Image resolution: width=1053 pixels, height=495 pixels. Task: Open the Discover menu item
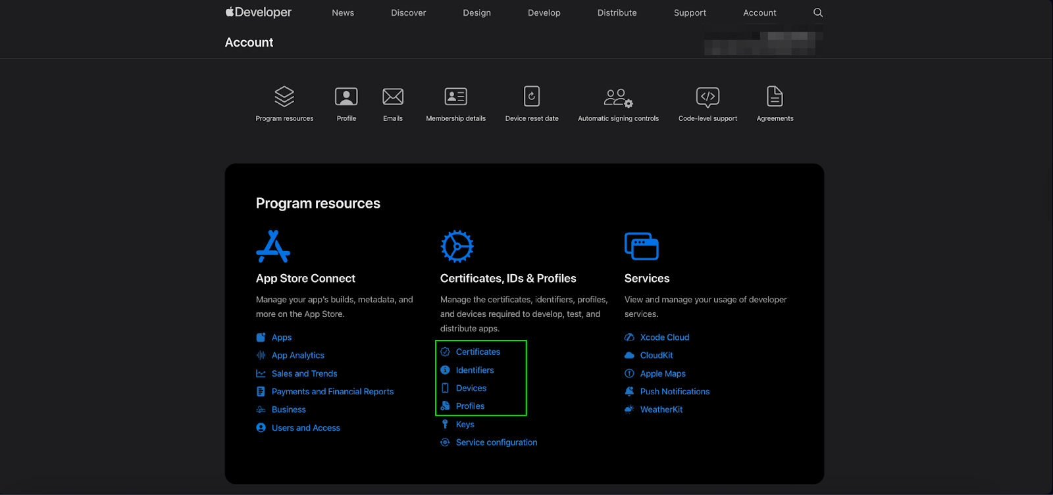(408, 12)
